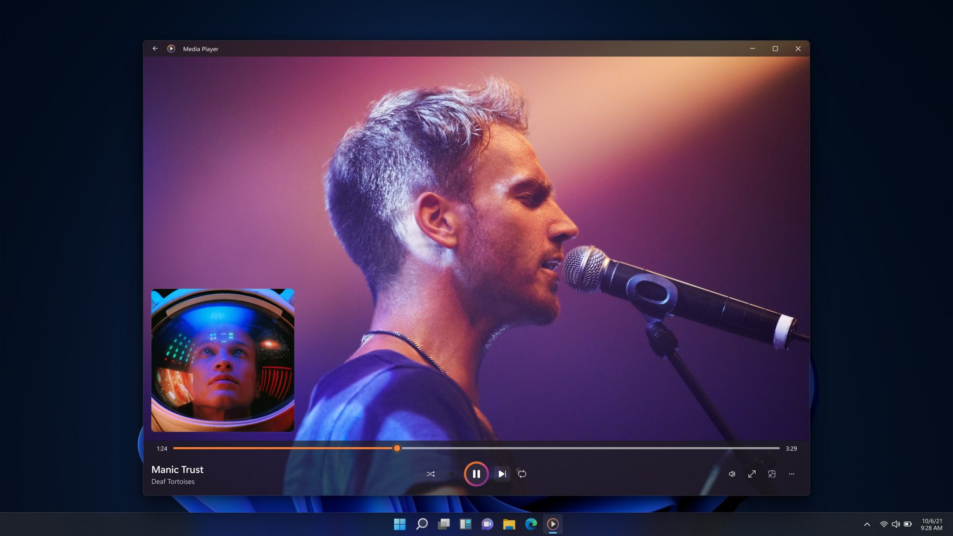Open Microsoft Edge from the taskbar
953x536 pixels.
[531, 524]
